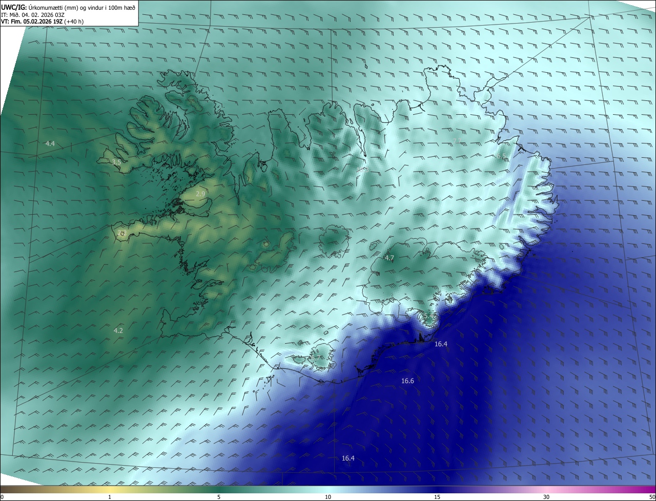The height and width of the screenshot is (501, 656).
Task: Select the 4.4 value on the map
Action: pos(50,144)
